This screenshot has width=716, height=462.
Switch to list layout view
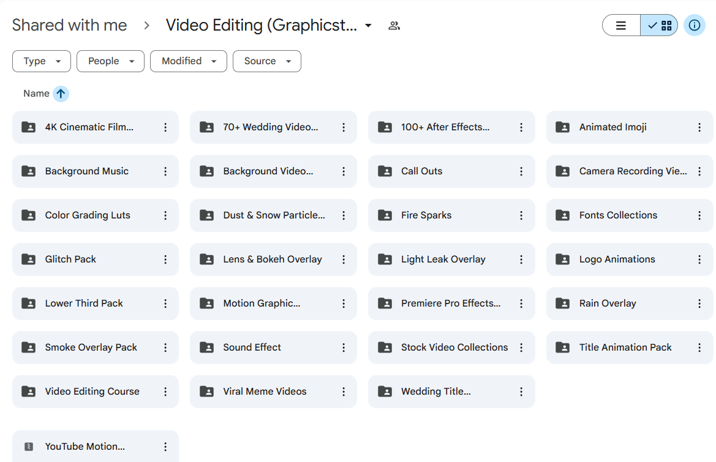pos(621,25)
